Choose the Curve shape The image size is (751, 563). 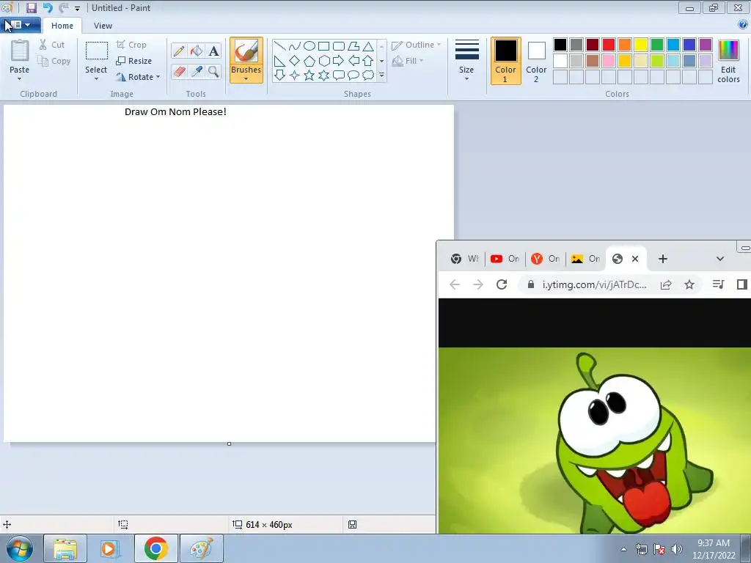click(295, 46)
